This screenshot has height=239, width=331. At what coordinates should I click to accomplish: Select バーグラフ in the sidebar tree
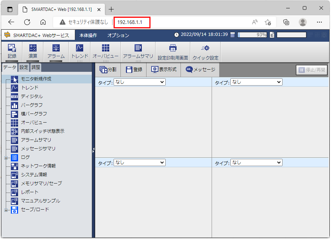[31, 105]
